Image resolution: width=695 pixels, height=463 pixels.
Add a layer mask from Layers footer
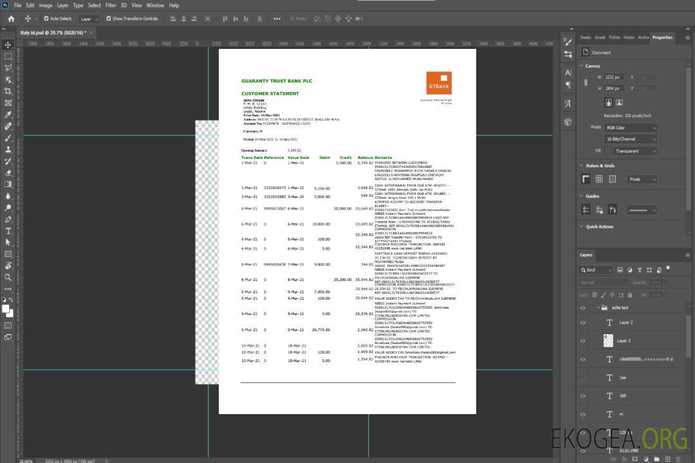[x=635, y=459]
